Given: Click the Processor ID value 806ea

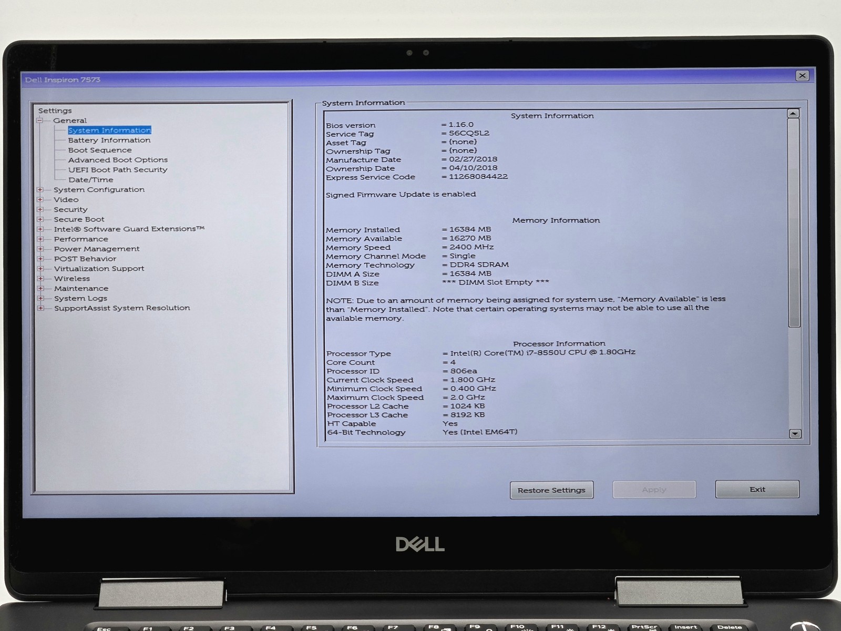Looking at the screenshot, I should click(x=464, y=371).
